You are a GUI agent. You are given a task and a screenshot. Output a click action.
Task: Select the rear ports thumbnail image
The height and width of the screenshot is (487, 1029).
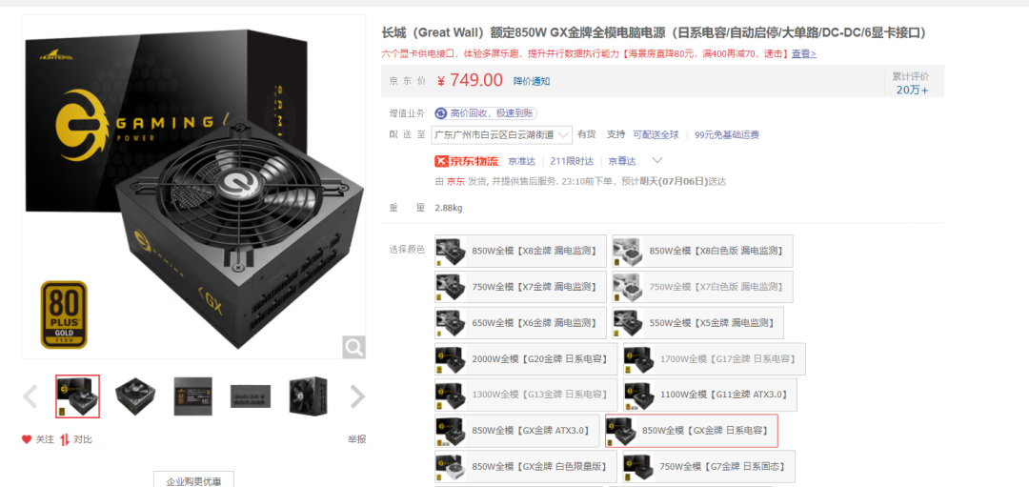(x=251, y=396)
